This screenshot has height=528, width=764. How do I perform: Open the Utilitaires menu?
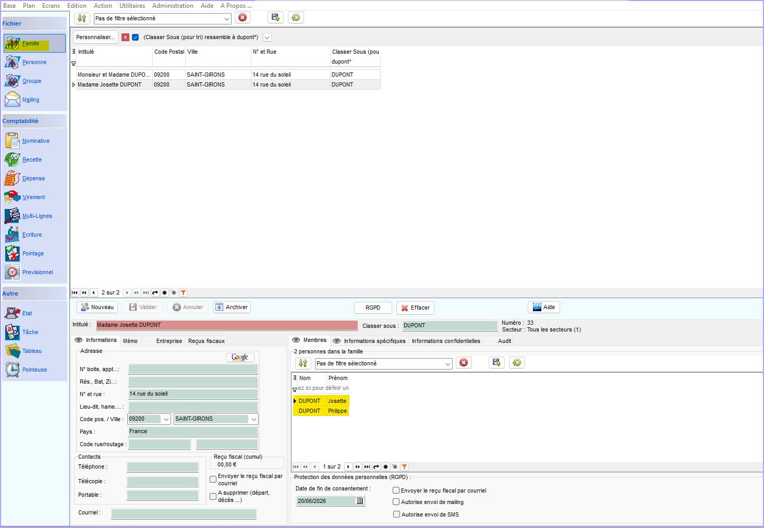[x=132, y=6]
